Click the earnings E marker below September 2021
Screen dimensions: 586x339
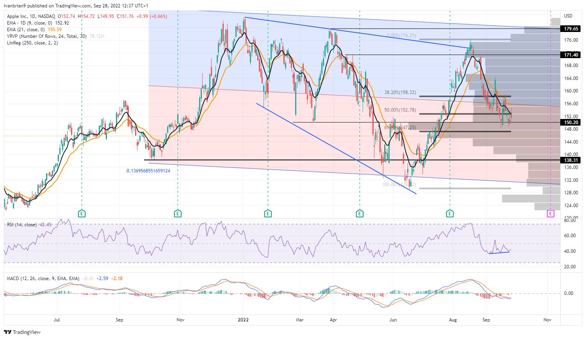pos(81,214)
